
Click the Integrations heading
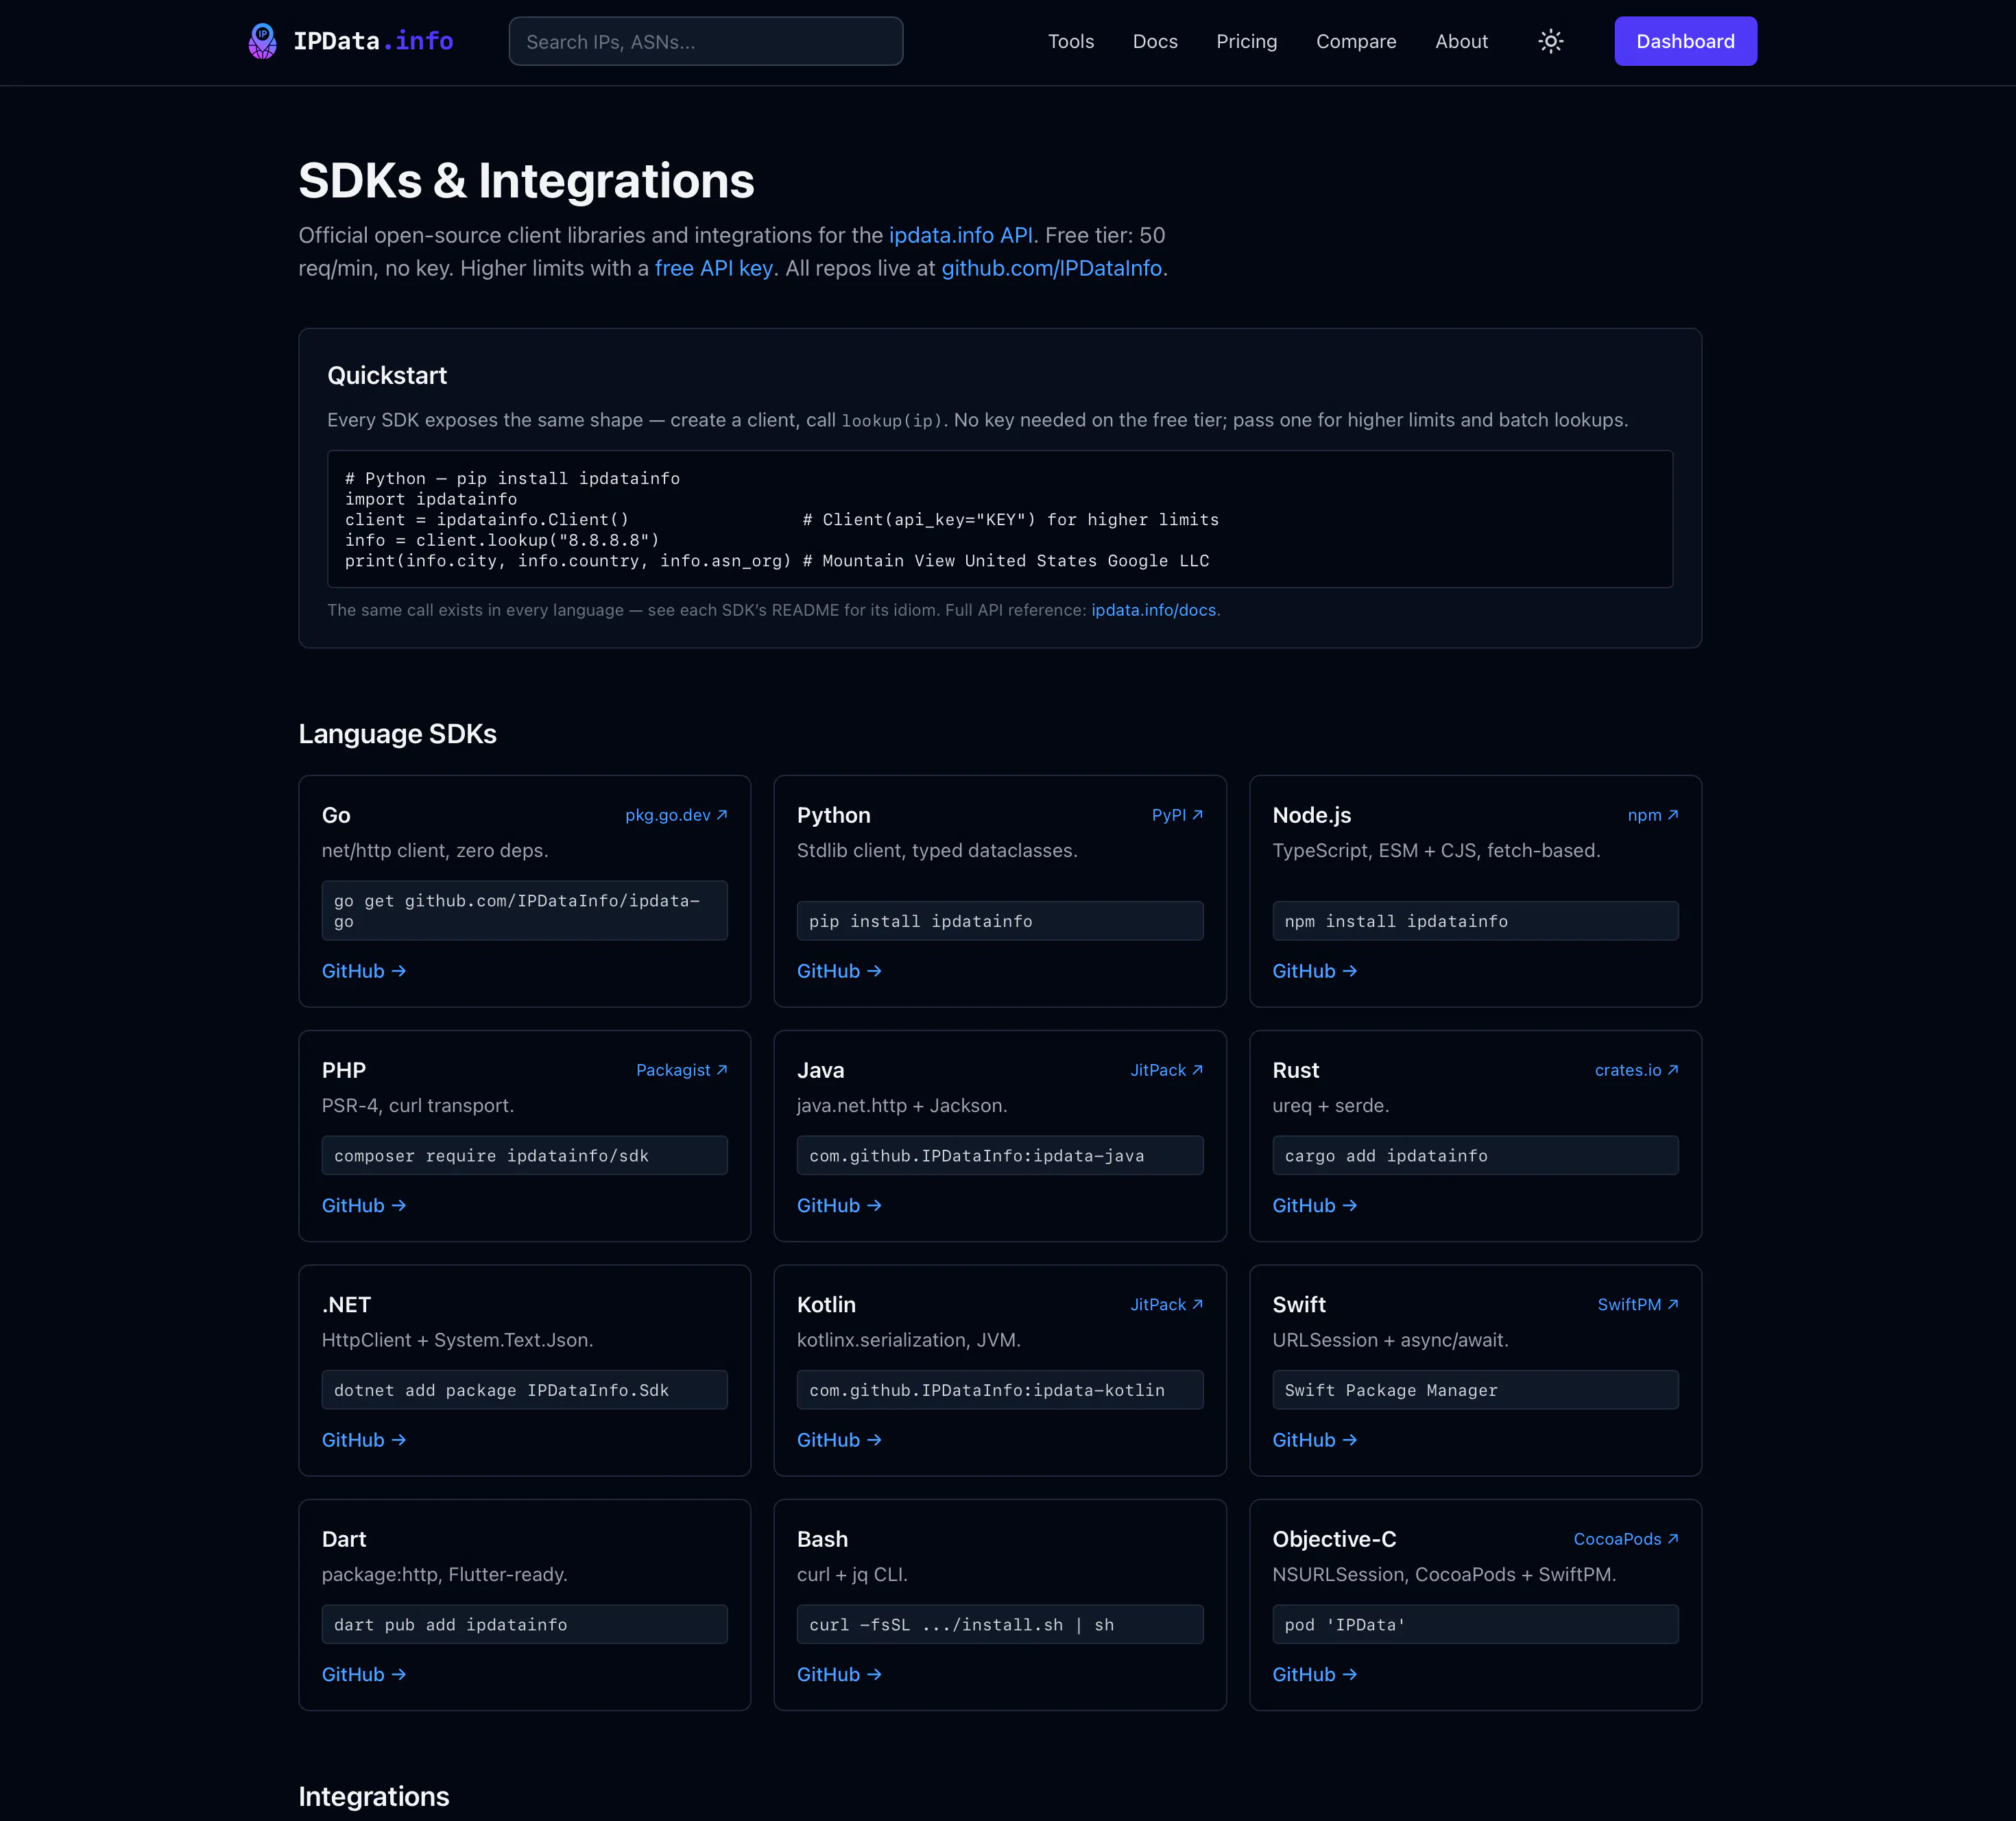click(373, 1797)
